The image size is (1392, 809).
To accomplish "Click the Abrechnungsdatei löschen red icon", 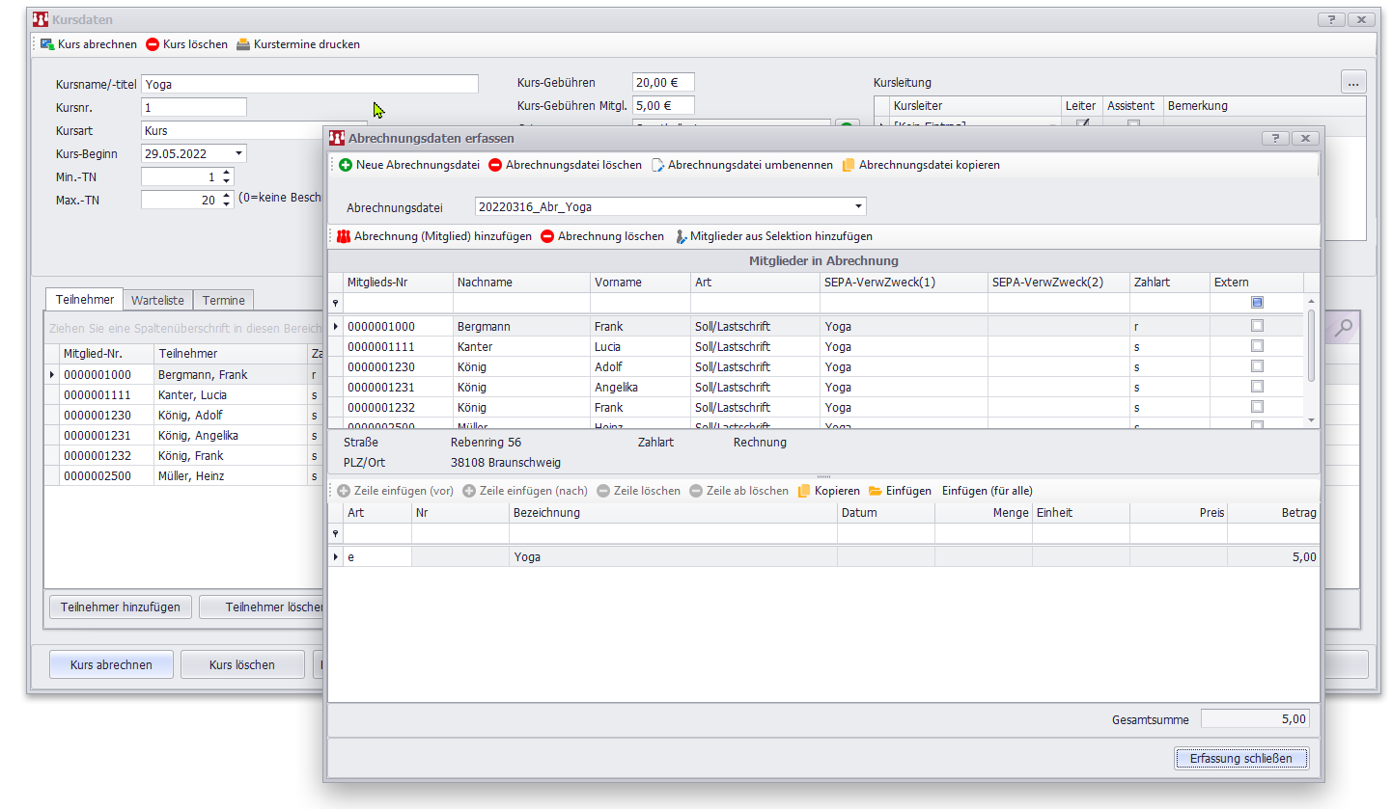I will pyautogui.click(x=495, y=165).
